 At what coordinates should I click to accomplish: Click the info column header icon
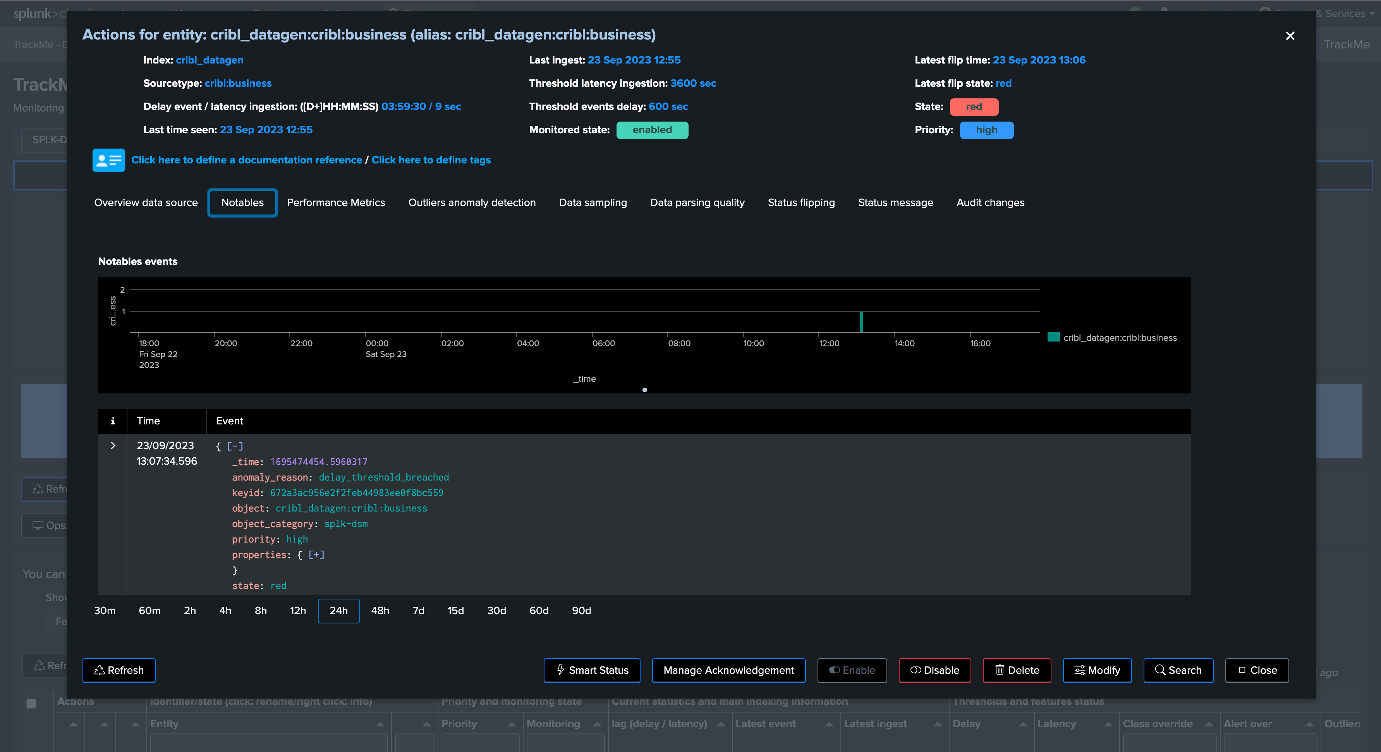click(x=113, y=421)
